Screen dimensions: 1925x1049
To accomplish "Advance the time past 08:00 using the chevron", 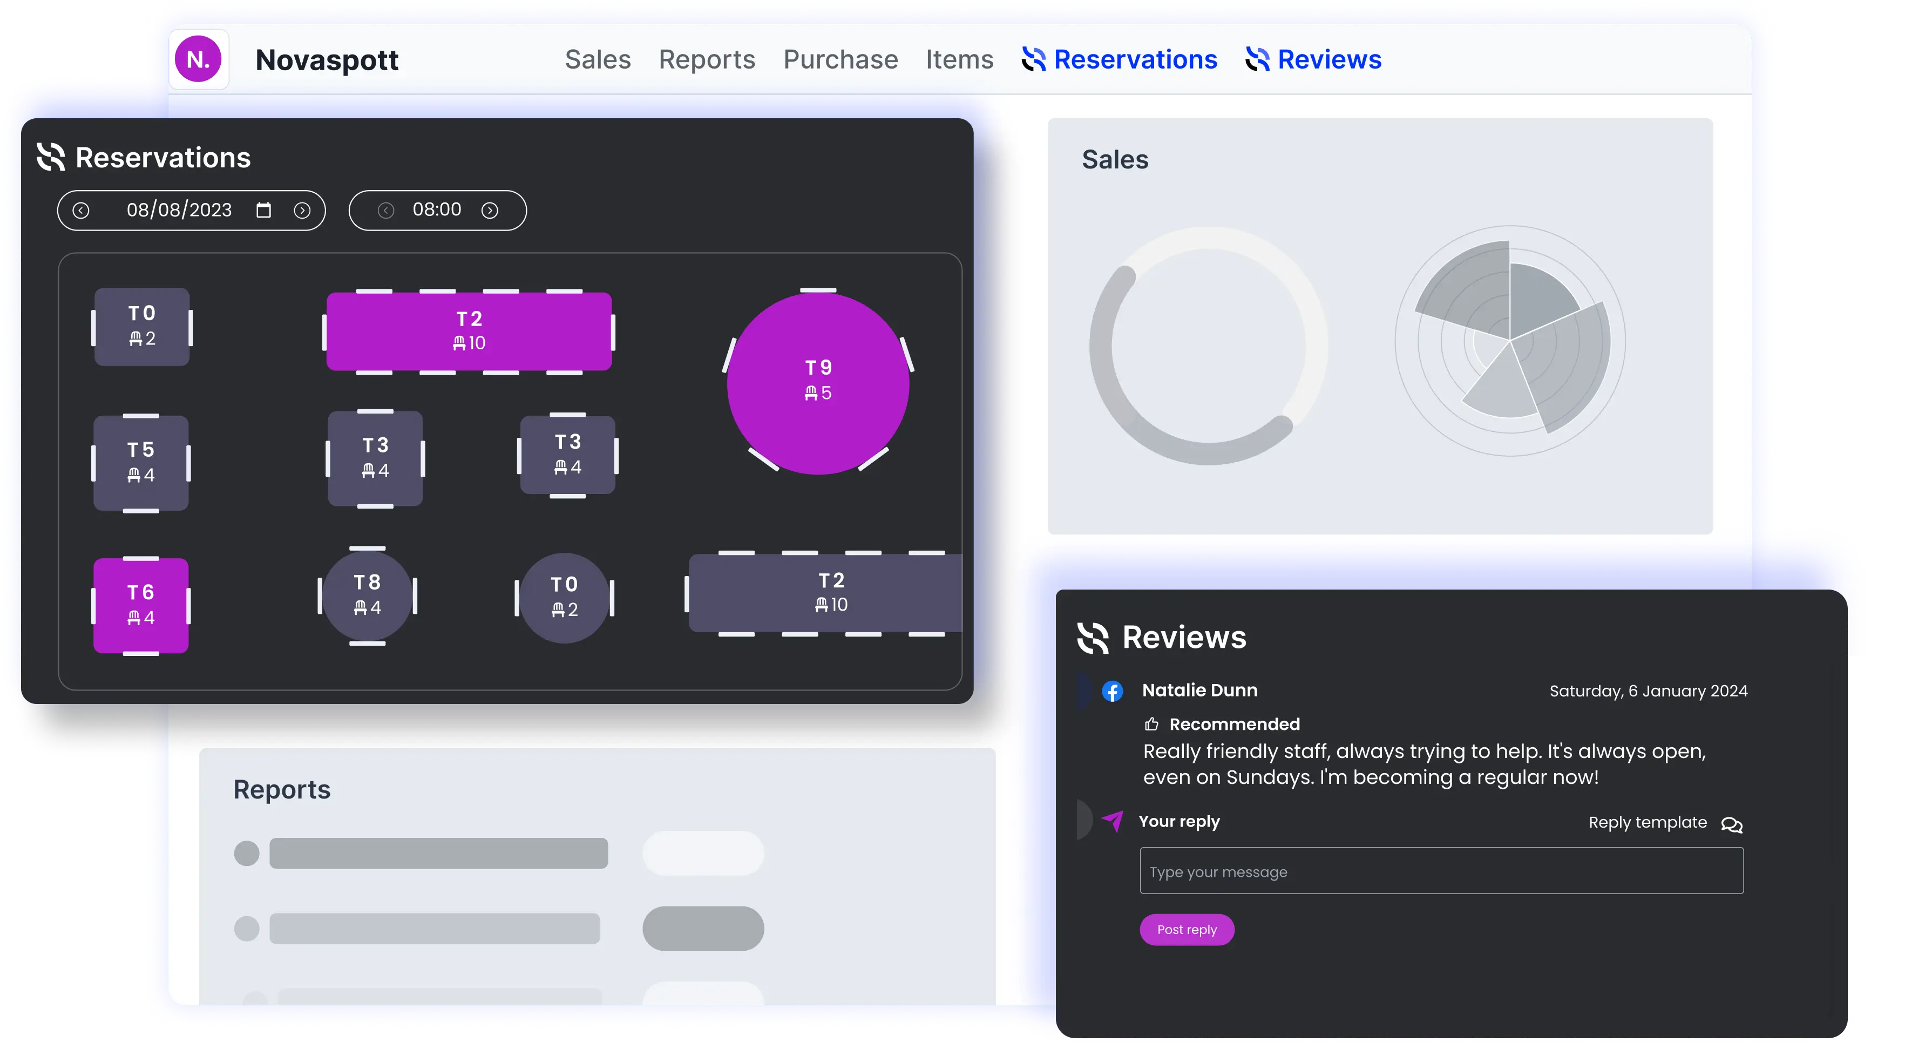I will pos(491,210).
